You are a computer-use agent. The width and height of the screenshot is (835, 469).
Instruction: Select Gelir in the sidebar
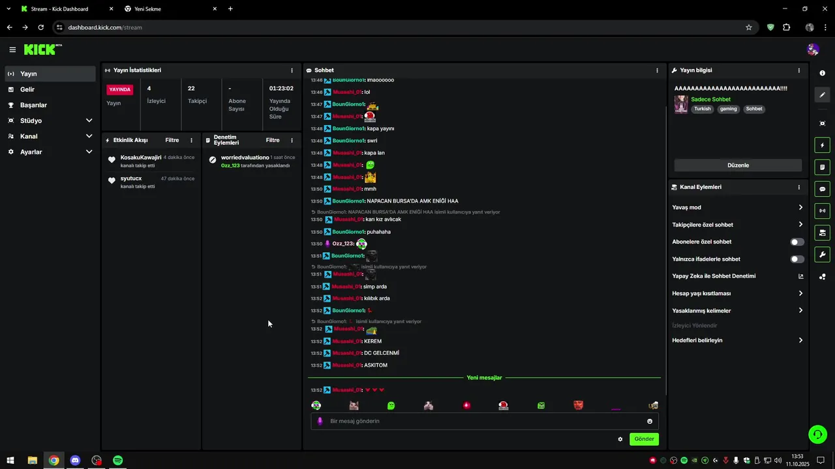click(50, 89)
